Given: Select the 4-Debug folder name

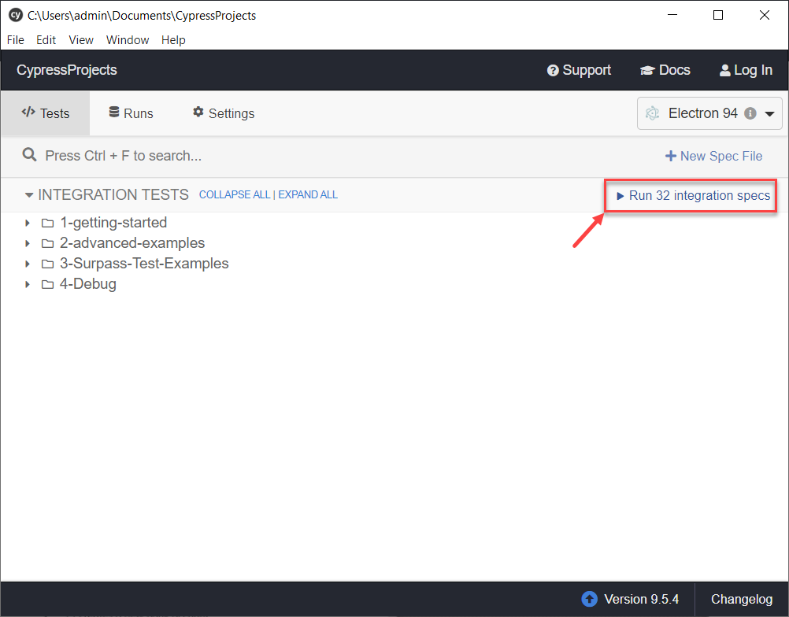Looking at the screenshot, I should [x=88, y=283].
